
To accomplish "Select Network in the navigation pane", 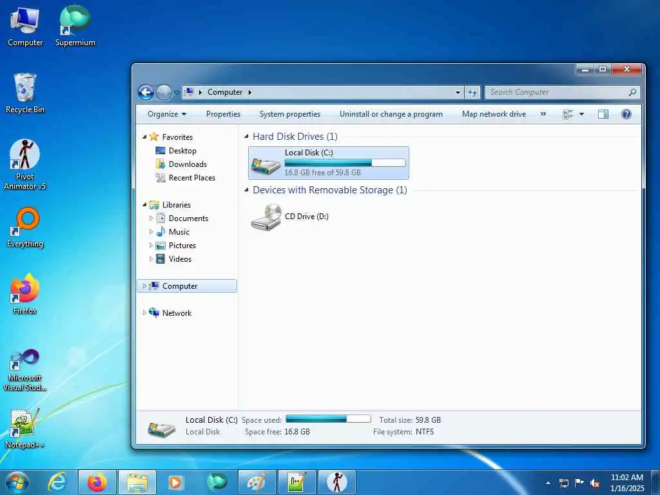I will point(170,313).
